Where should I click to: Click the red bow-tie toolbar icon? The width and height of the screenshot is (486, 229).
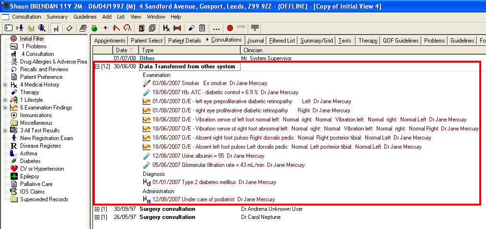click(x=177, y=28)
